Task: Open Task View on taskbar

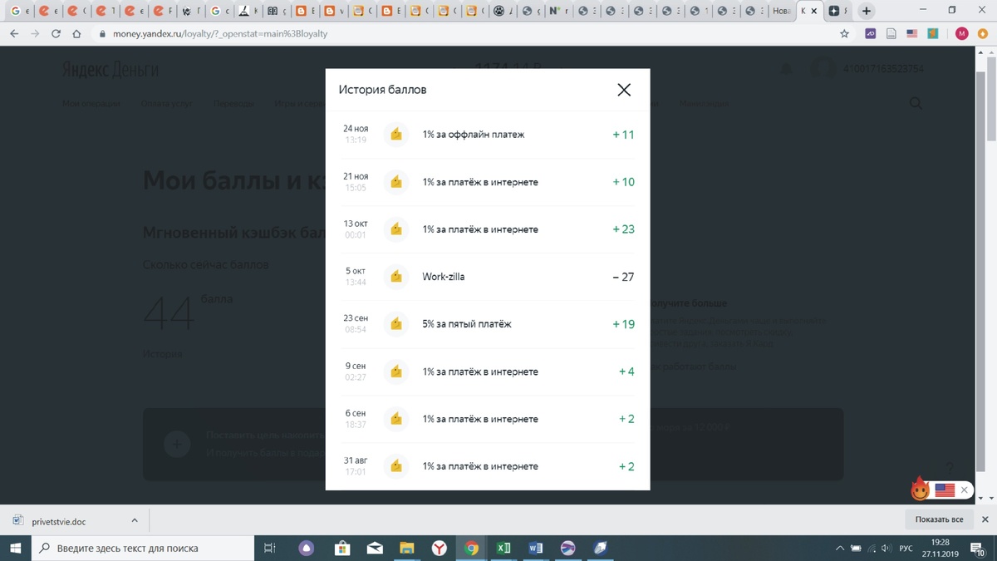Action: pyautogui.click(x=269, y=548)
